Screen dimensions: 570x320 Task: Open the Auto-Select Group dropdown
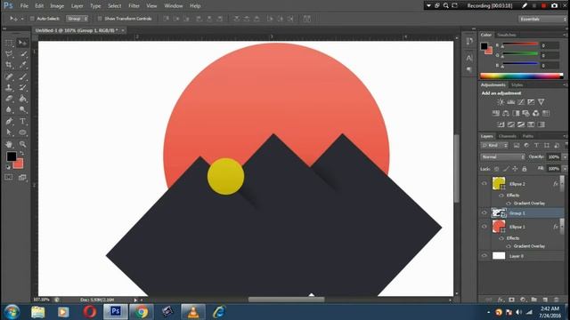(x=77, y=19)
